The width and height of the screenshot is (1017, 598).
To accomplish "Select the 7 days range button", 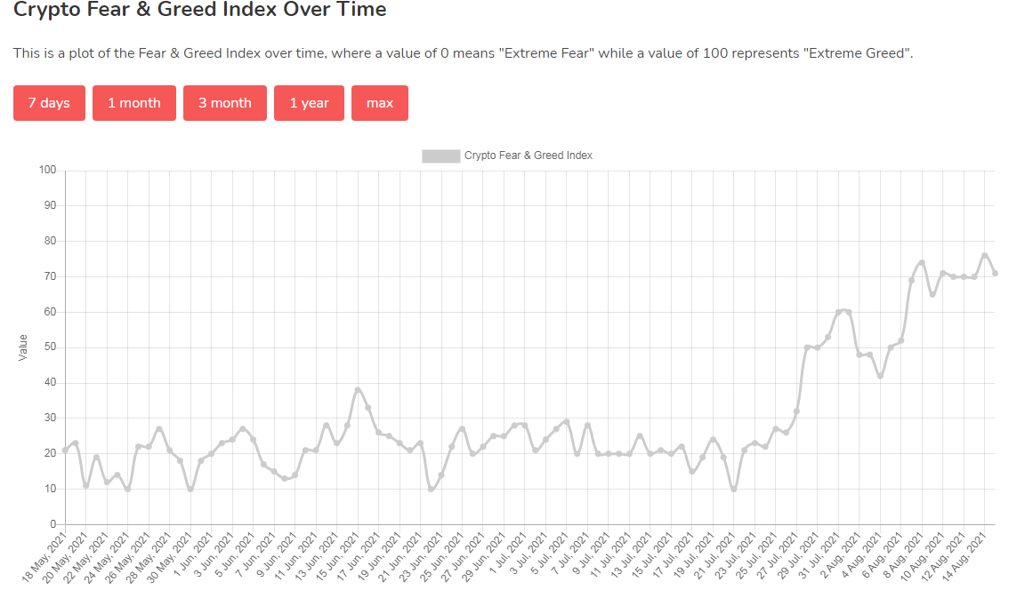I will (49, 103).
